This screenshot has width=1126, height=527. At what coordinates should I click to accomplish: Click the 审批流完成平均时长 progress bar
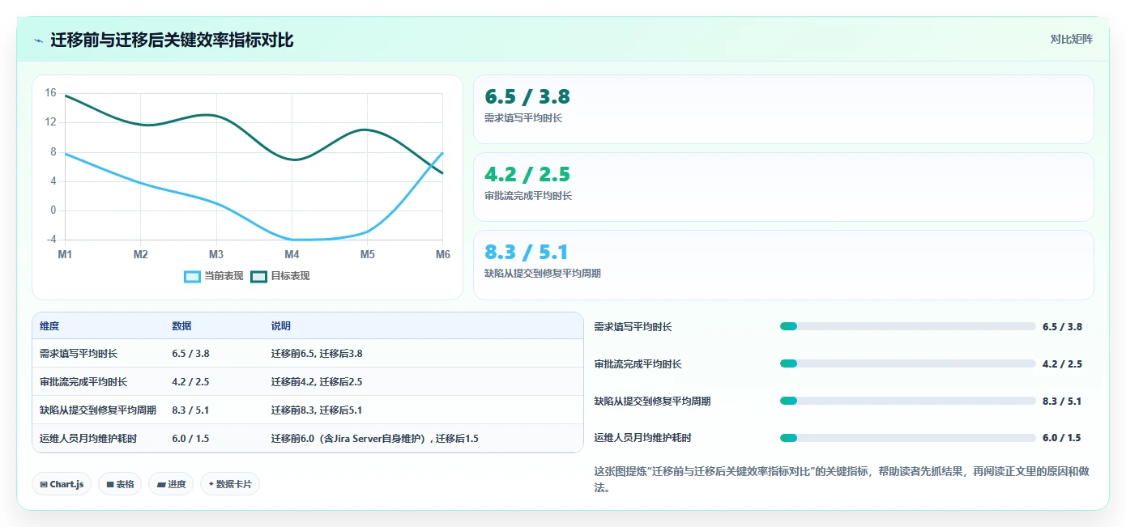coord(907,363)
